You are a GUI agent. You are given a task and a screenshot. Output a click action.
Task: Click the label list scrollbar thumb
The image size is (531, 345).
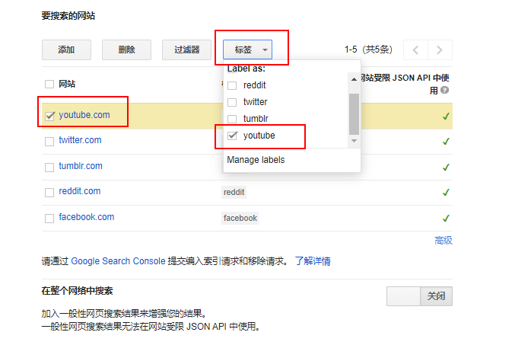tap(354, 114)
